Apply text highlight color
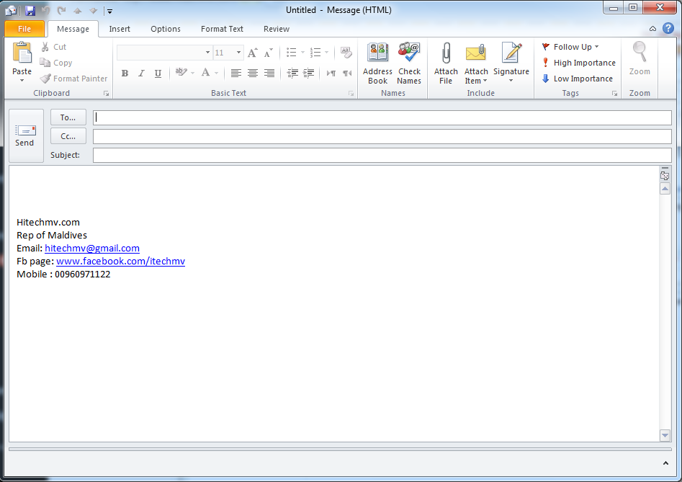This screenshot has width=682, height=482. click(x=181, y=73)
